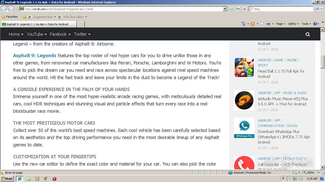325x182 pixels.
Task: Open the Print options dropdown arrow
Action: pyautogui.click(x=273, y=24)
